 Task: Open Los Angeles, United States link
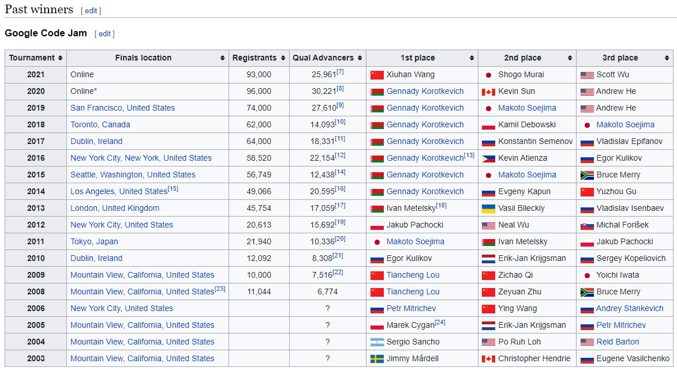coord(119,191)
